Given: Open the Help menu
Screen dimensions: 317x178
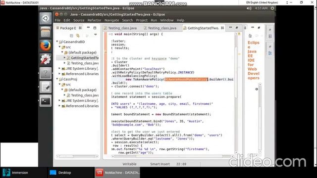Looking at the screenshot, I should tap(180, 20).
